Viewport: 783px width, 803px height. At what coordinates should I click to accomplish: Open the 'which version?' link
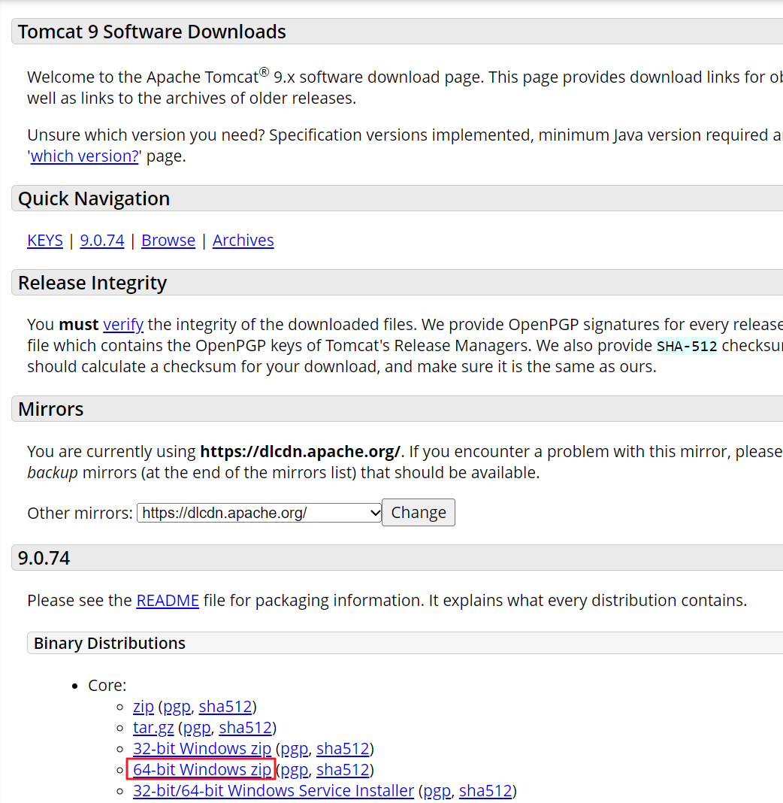pos(84,156)
